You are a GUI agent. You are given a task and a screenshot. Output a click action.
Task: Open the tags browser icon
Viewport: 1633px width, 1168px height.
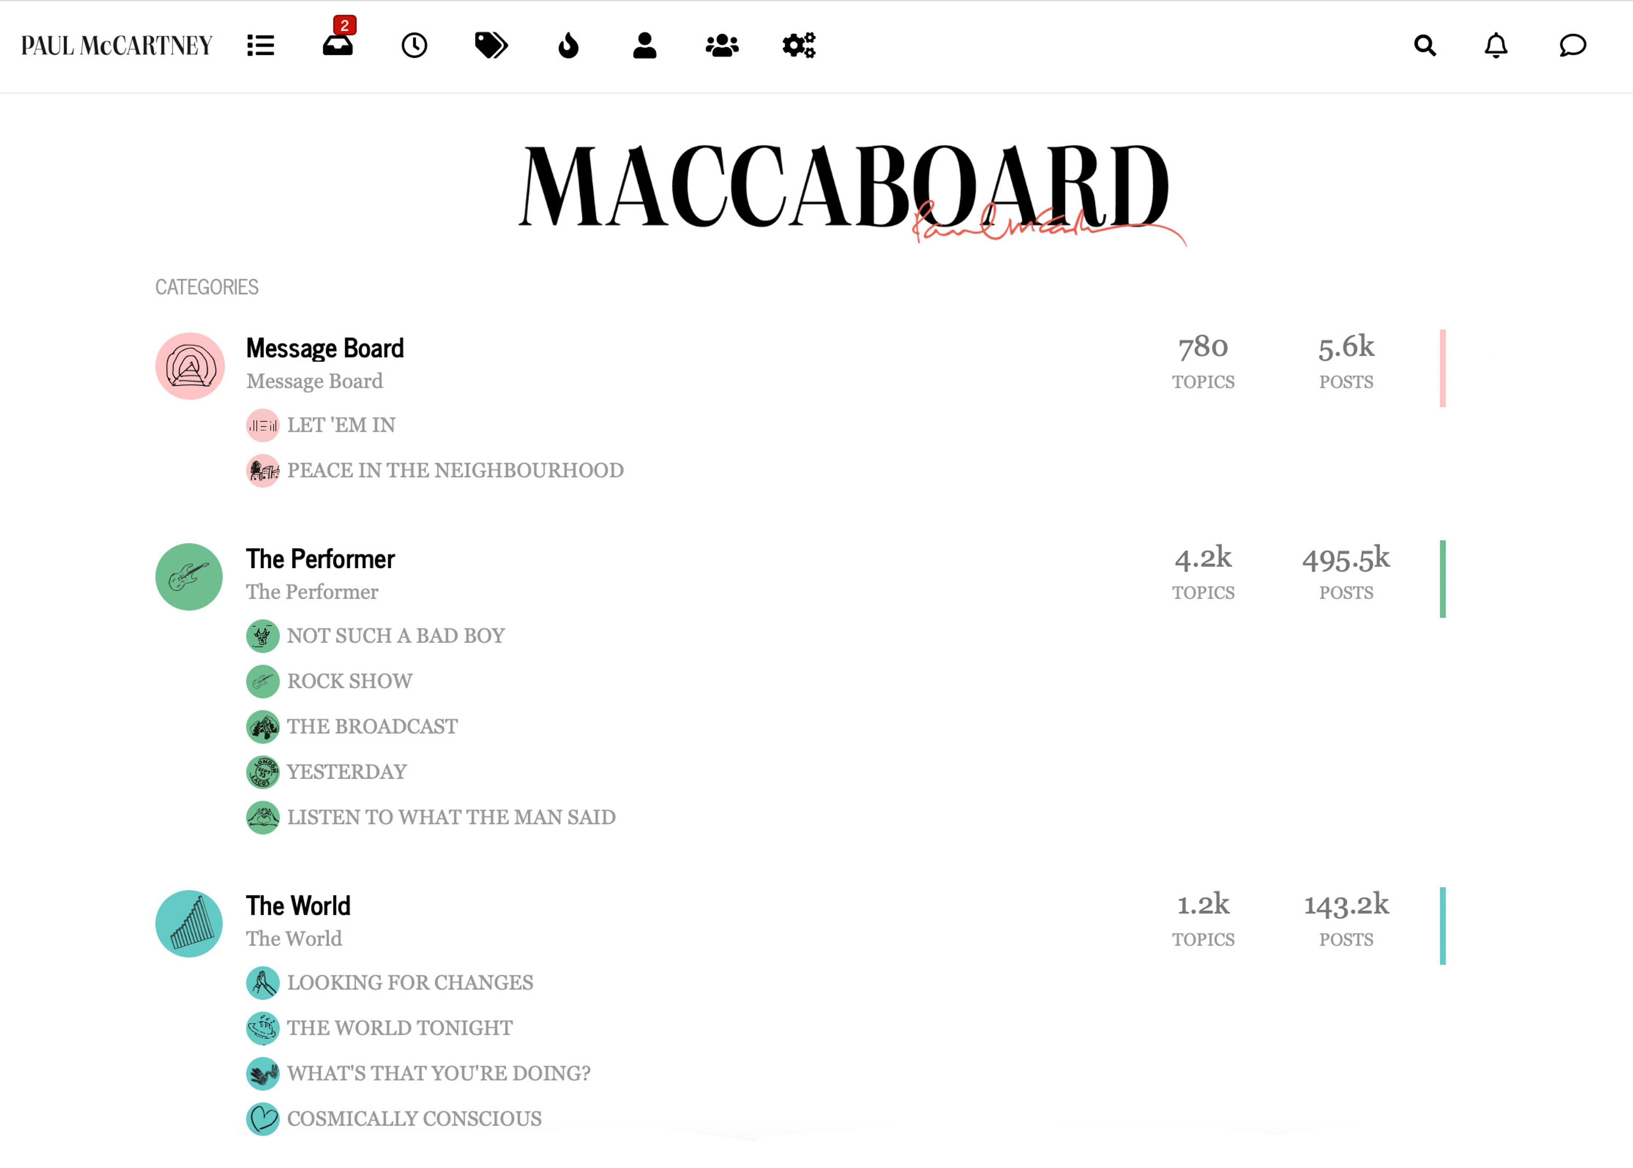coord(492,46)
